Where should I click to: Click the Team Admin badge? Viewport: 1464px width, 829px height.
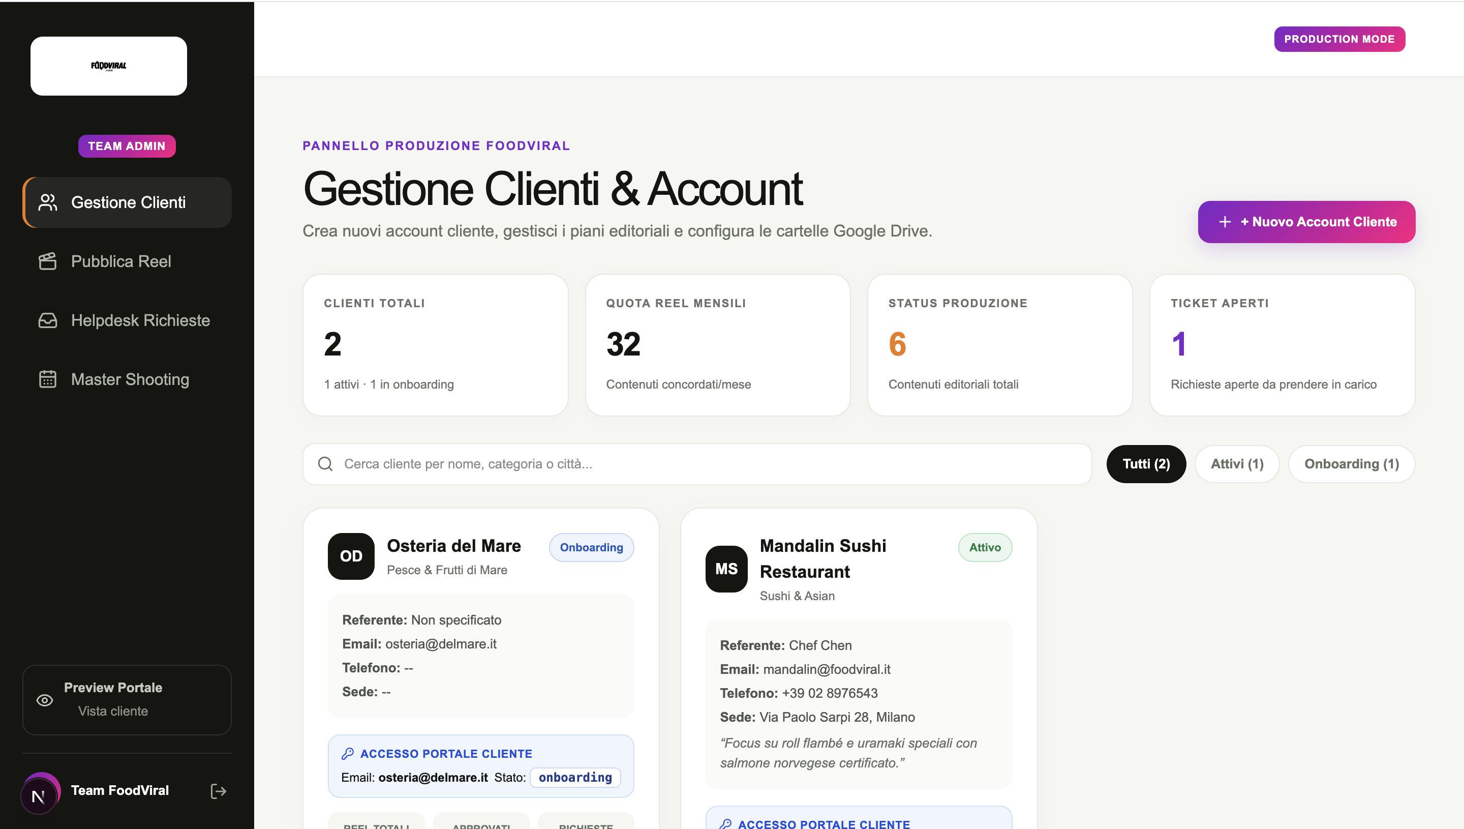tap(127, 146)
